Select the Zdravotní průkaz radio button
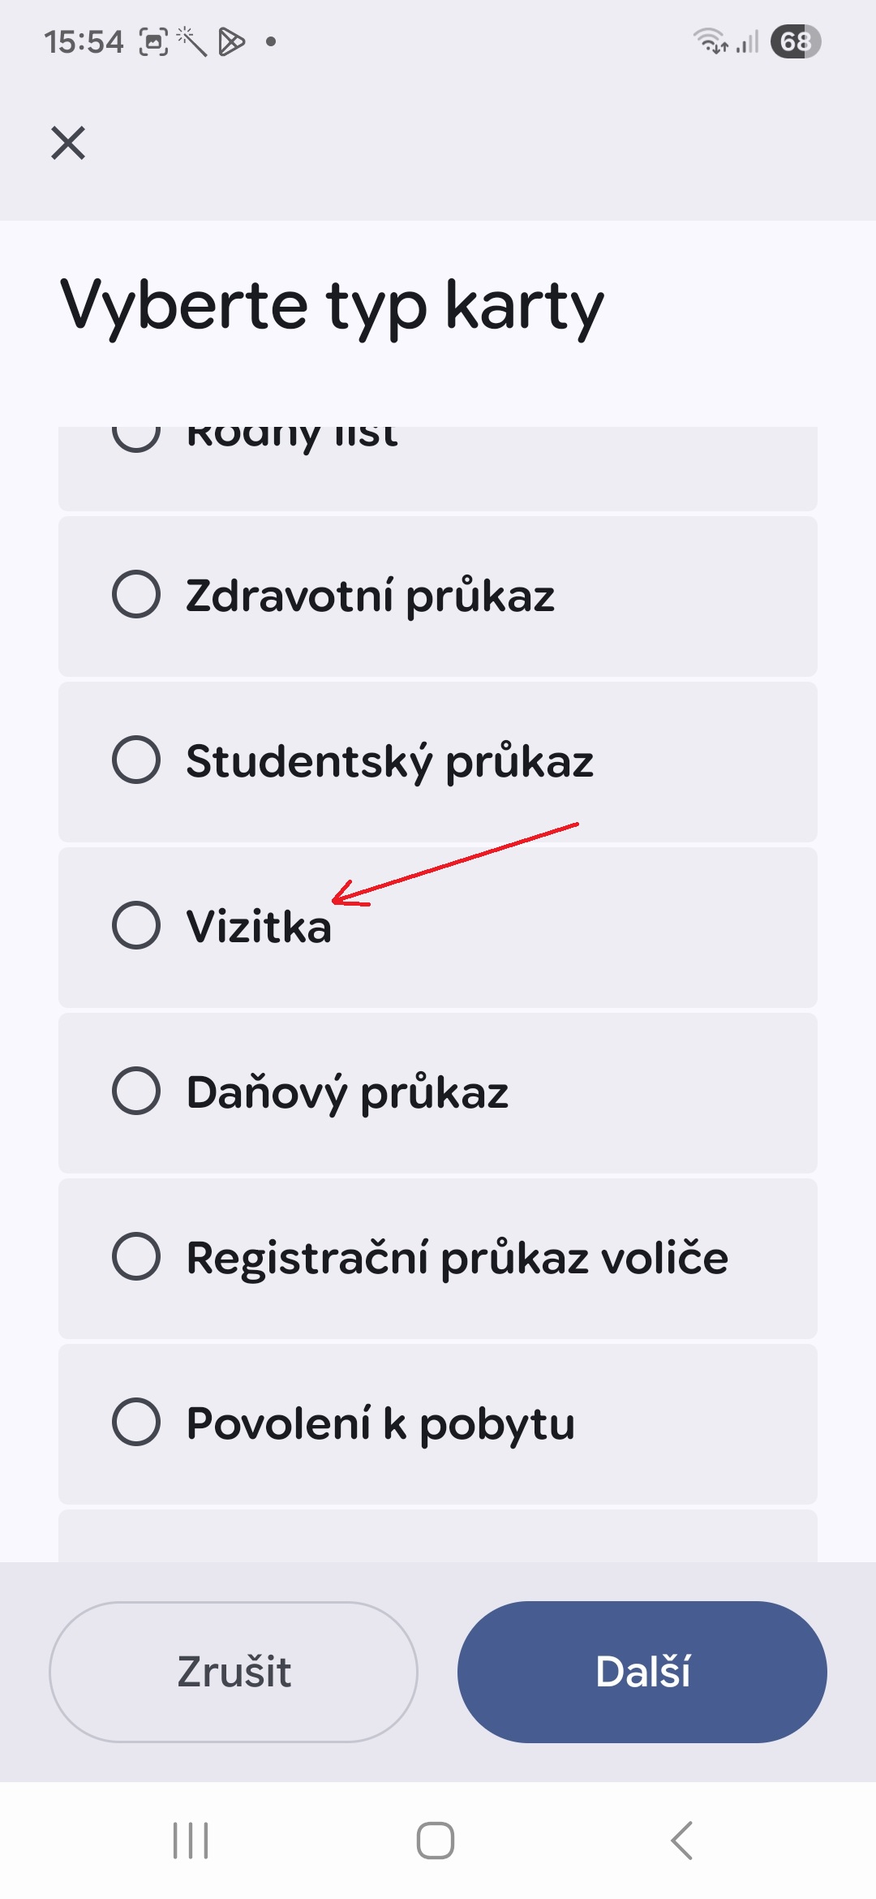This screenshot has width=876, height=1899. [136, 594]
